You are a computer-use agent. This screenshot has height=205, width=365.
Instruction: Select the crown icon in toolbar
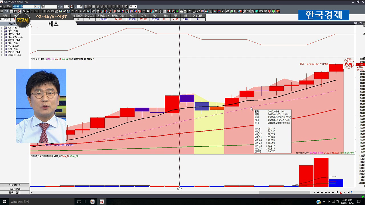click(181, 11)
